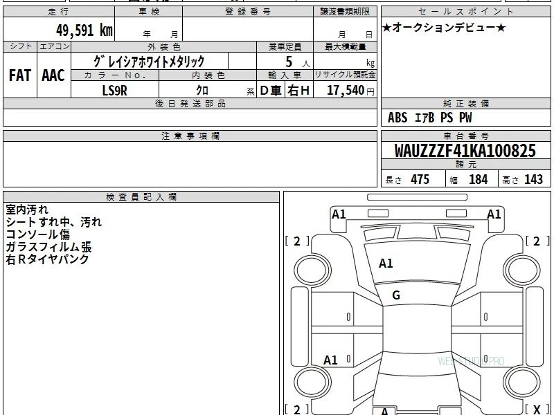Screen dimensions: 554x415
Task: Select the height value 高さ 143
Action: (522, 179)
